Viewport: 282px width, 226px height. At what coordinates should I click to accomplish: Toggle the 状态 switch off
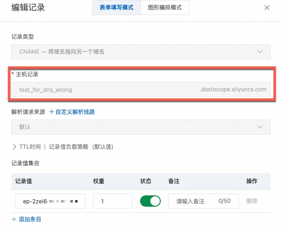(x=150, y=201)
